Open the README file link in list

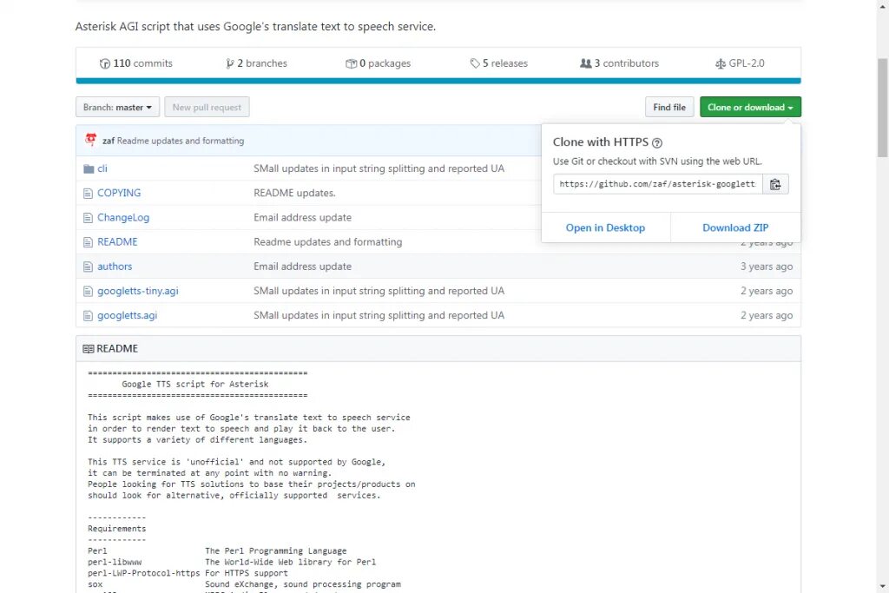(x=117, y=242)
